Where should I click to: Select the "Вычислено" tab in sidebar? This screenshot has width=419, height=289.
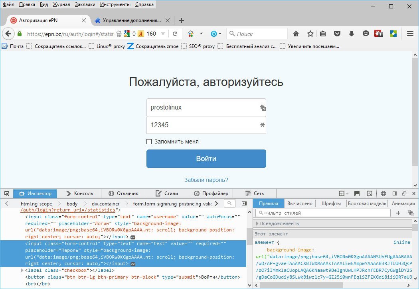[x=300, y=203]
